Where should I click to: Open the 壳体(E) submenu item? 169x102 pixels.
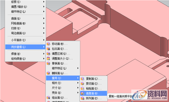pyautogui.click(x=63, y=93)
